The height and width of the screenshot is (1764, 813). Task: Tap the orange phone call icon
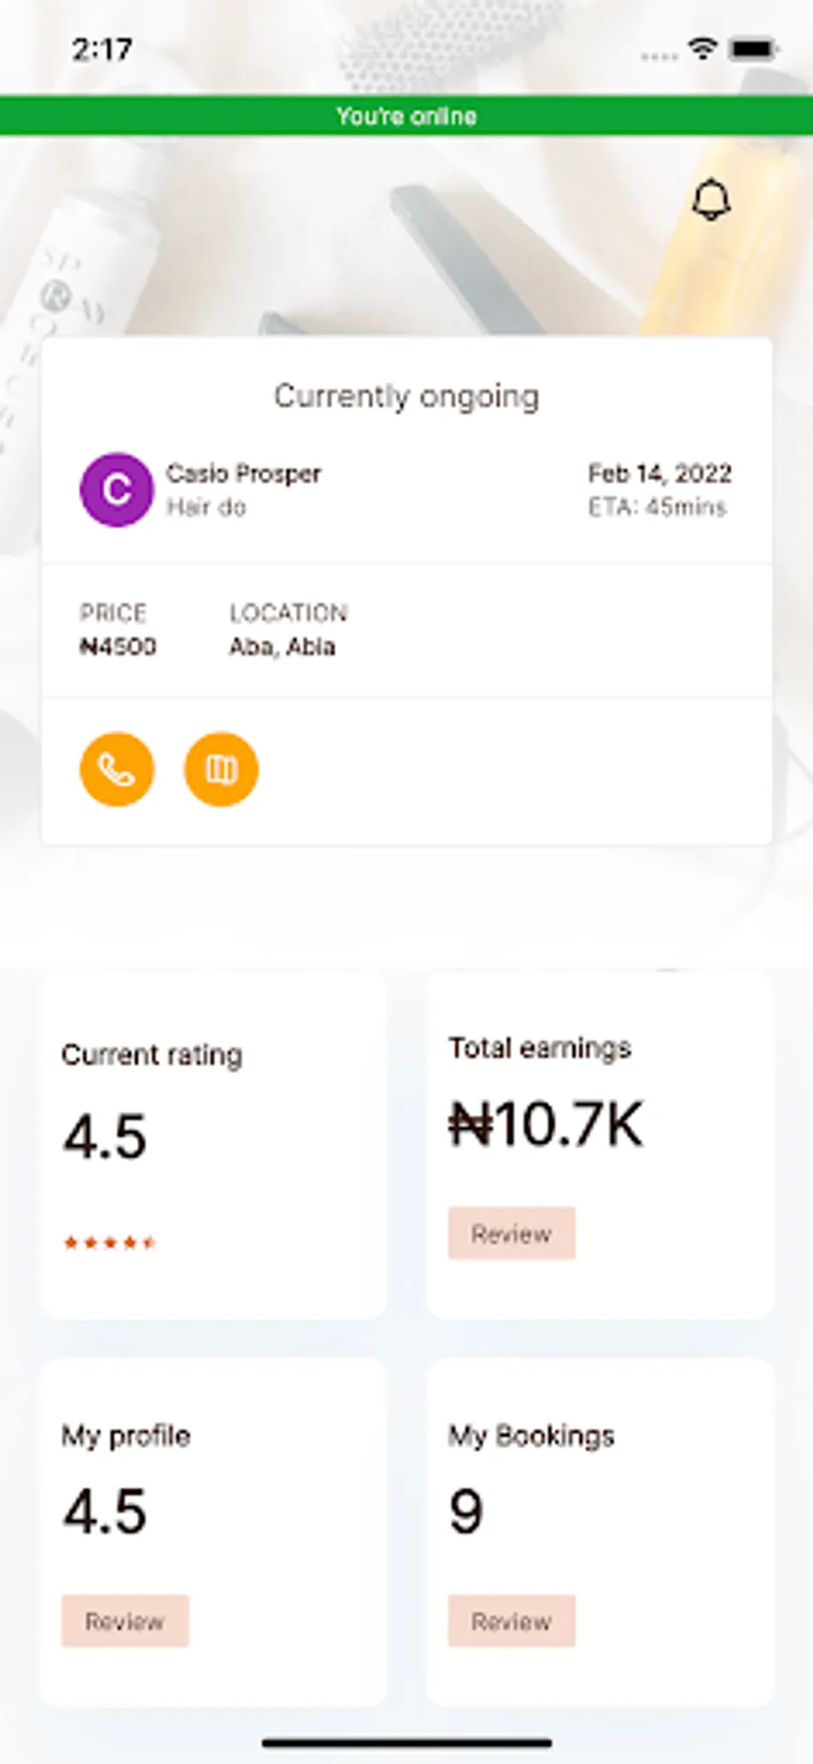(x=117, y=770)
